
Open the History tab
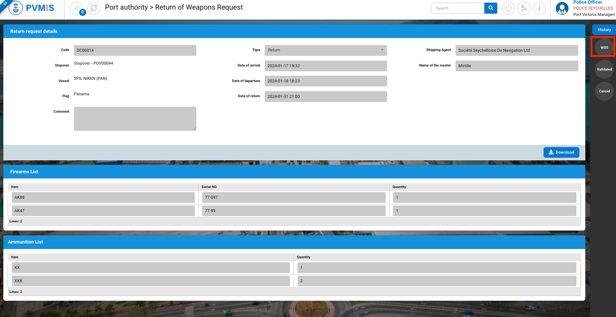tap(604, 30)
